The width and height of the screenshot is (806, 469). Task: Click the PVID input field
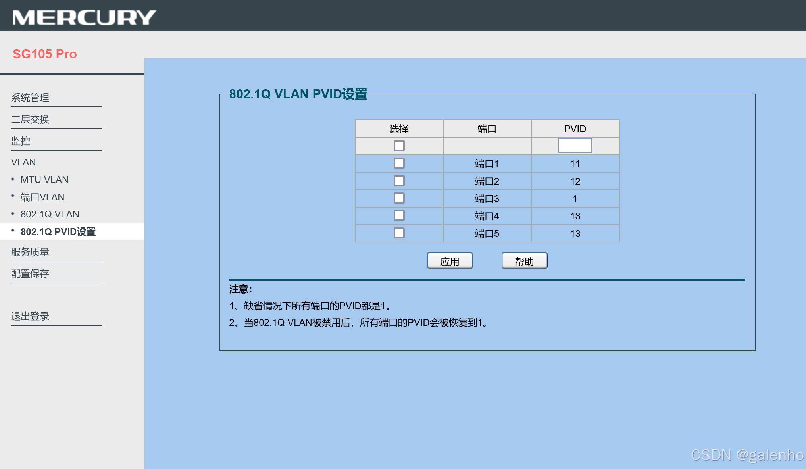pyautogui.click(x=575, y=146)
